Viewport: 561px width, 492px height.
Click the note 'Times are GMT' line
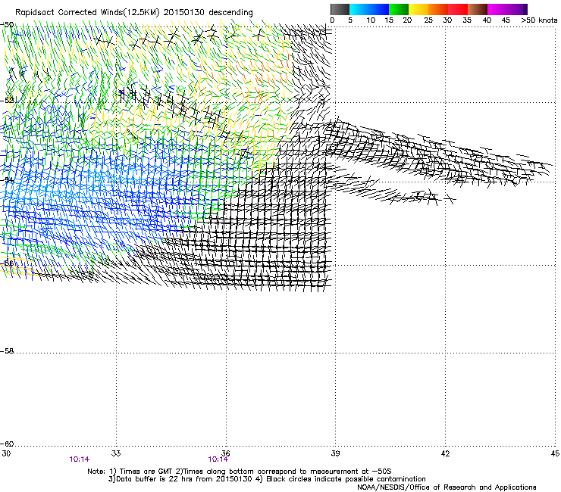(x=240, y=472)
